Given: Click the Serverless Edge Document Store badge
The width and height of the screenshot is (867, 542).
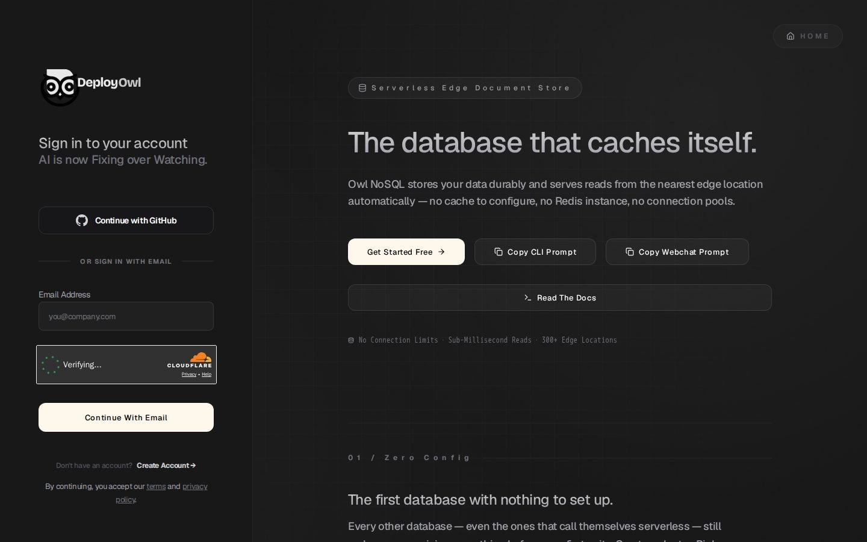Looking at the screenshot, I should [465, 88].
